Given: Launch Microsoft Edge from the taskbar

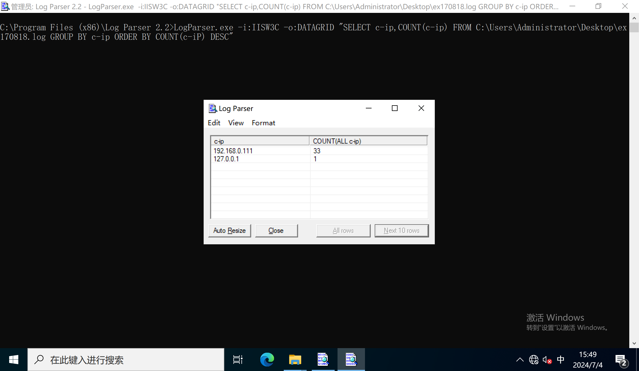Looking at the screenshot, I should click(x=267, y=360).
